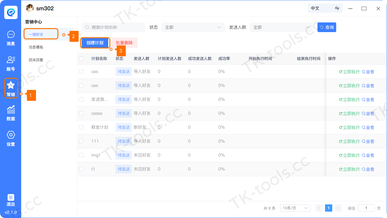Viewport: 387px width, 218px height.
Task: Check the 111 row checkbox
Action: [81, 141]
